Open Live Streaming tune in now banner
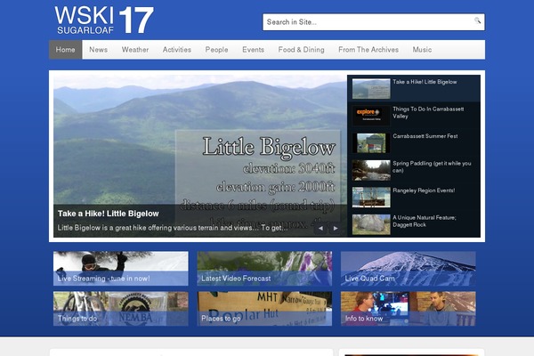The image size is (534, 356). pyautogui.click(x=120, y=269)
